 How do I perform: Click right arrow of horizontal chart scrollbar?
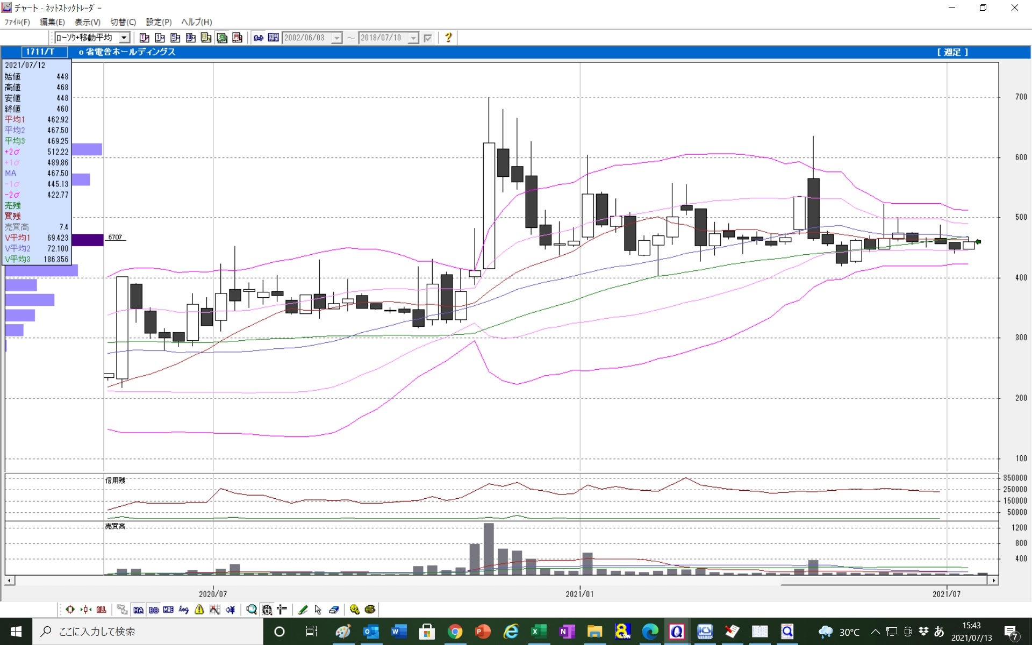point(993,580)
